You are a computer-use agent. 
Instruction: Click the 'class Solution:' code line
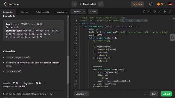[88, 24]
